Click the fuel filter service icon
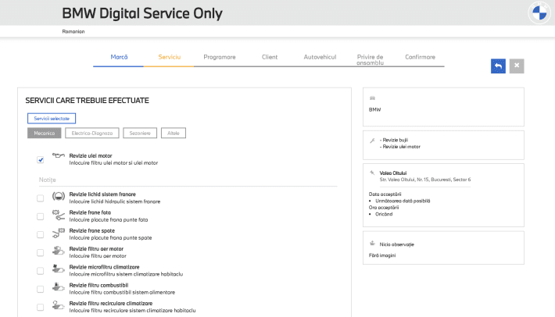Image resolution: width=555 pixels, height=317 pixels. 57,287
